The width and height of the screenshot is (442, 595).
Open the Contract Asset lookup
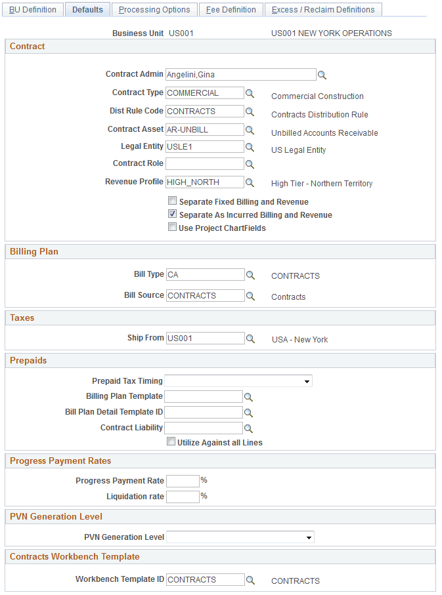[250, 129]
